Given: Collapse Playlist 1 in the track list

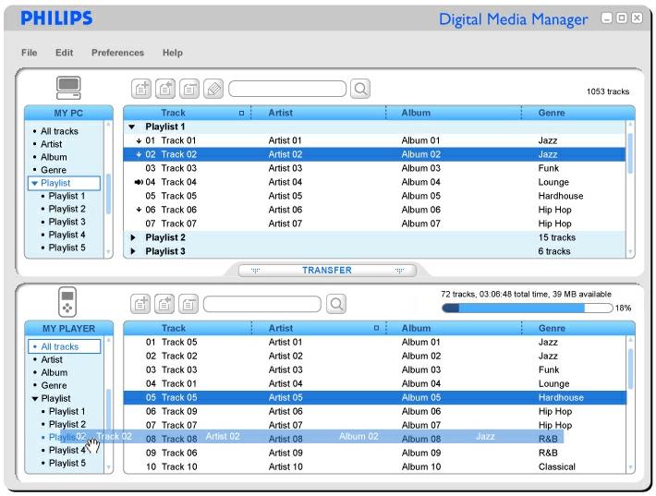Looking at the screenshot, I should [x=132, y=127].
